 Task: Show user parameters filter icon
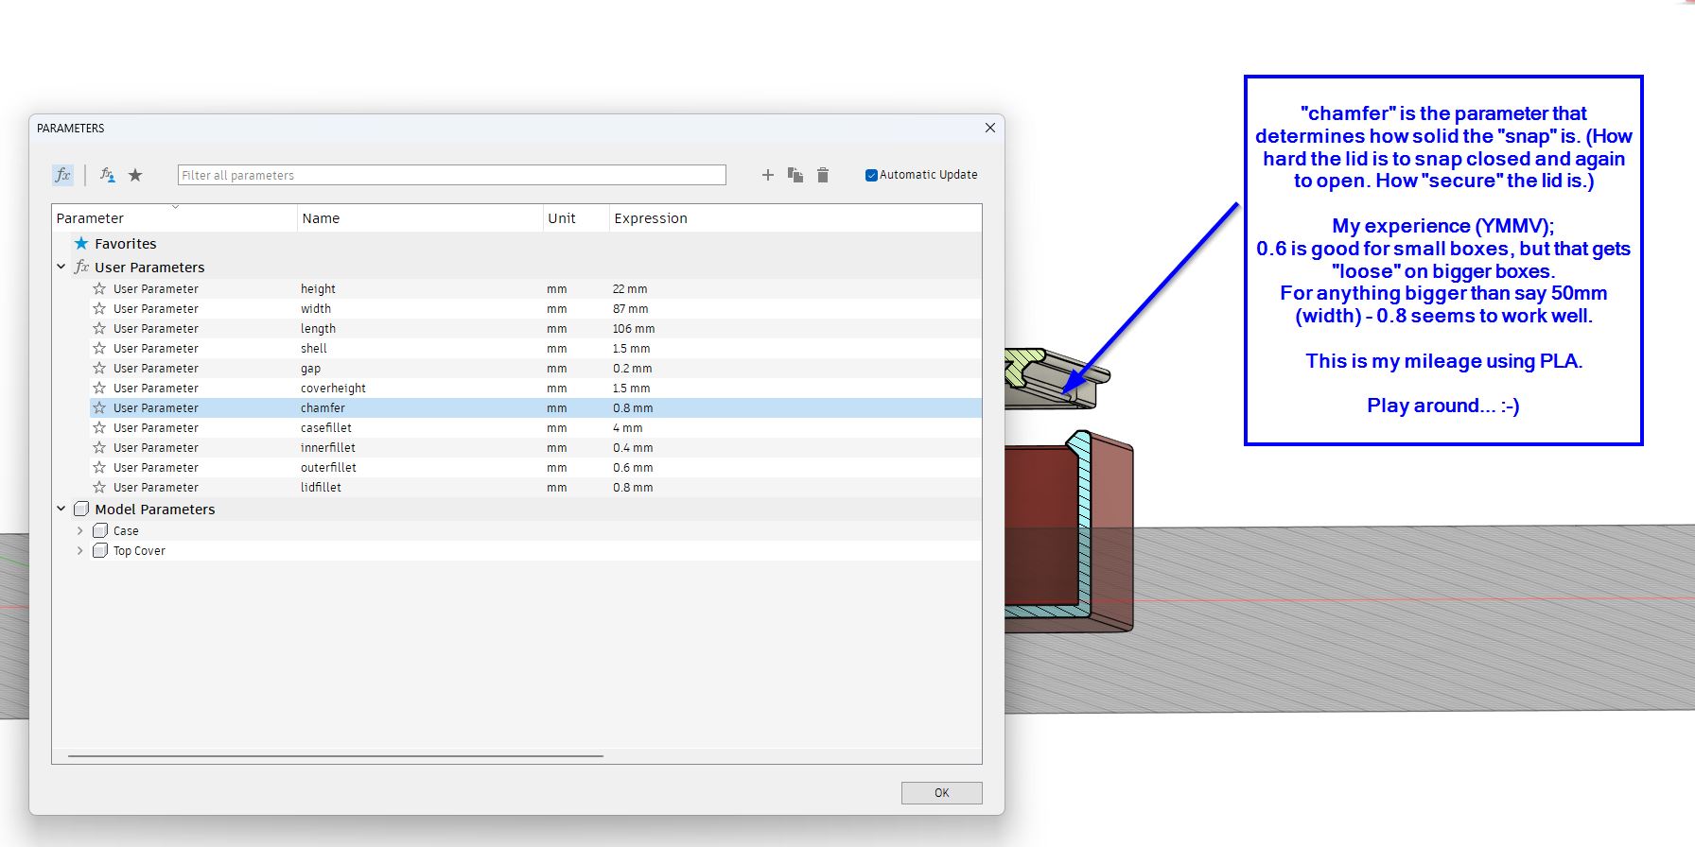pyautogui.click(x=108, y=175)
